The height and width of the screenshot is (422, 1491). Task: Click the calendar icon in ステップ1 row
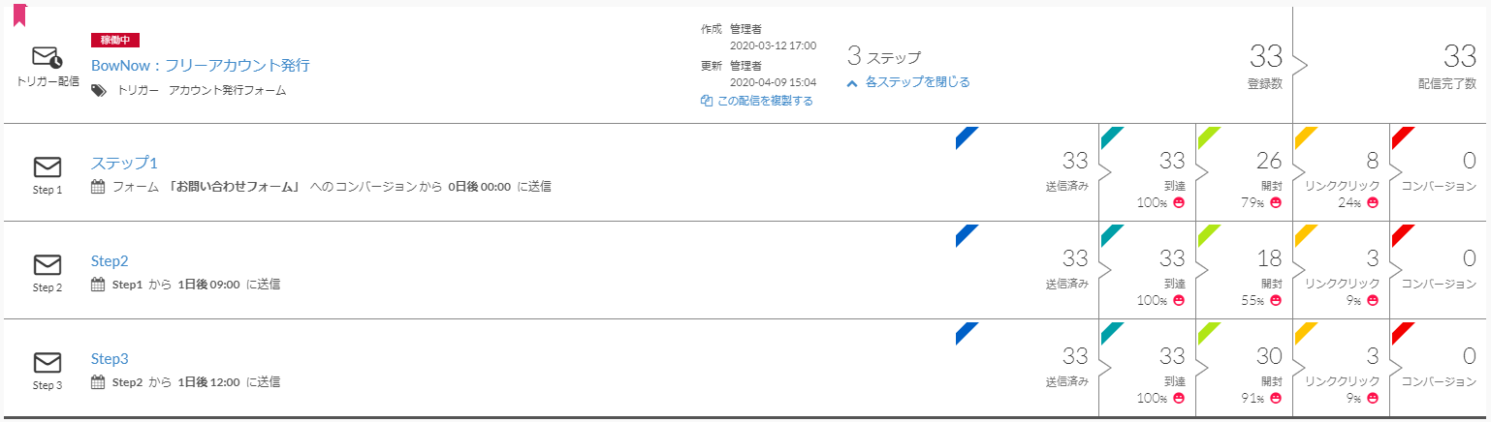(98, 186)
